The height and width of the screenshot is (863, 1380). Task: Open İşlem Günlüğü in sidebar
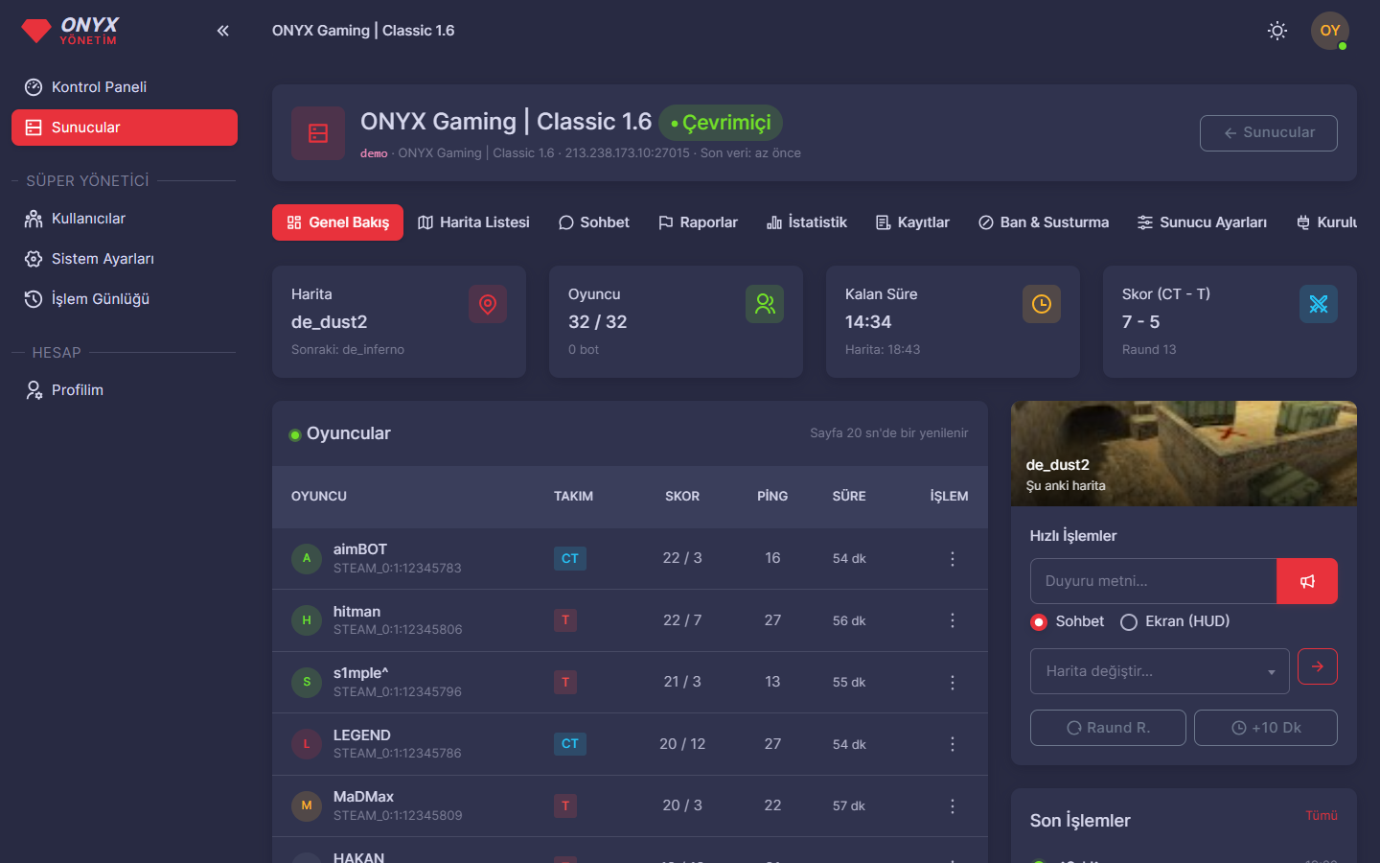(125, 299)
